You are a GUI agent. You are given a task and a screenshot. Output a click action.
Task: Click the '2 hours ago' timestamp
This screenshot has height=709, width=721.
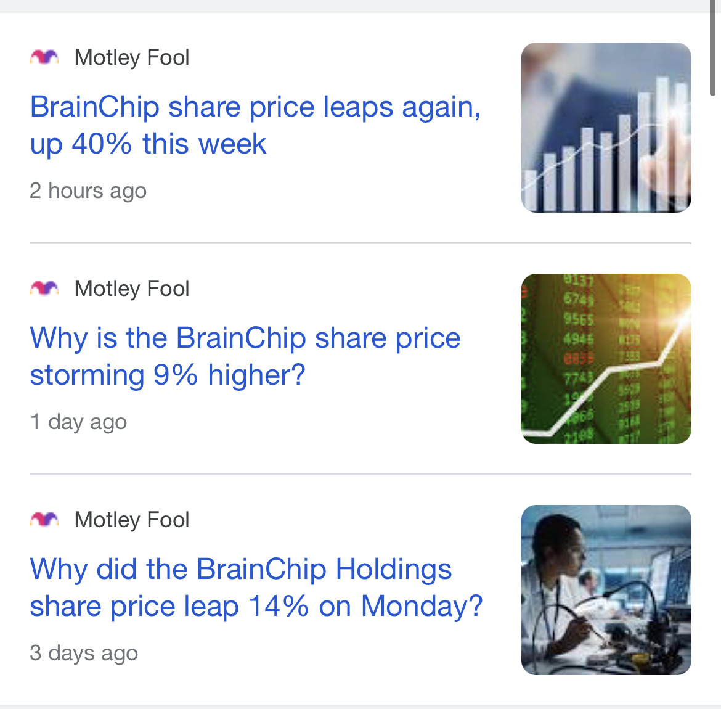click(88, 191)
